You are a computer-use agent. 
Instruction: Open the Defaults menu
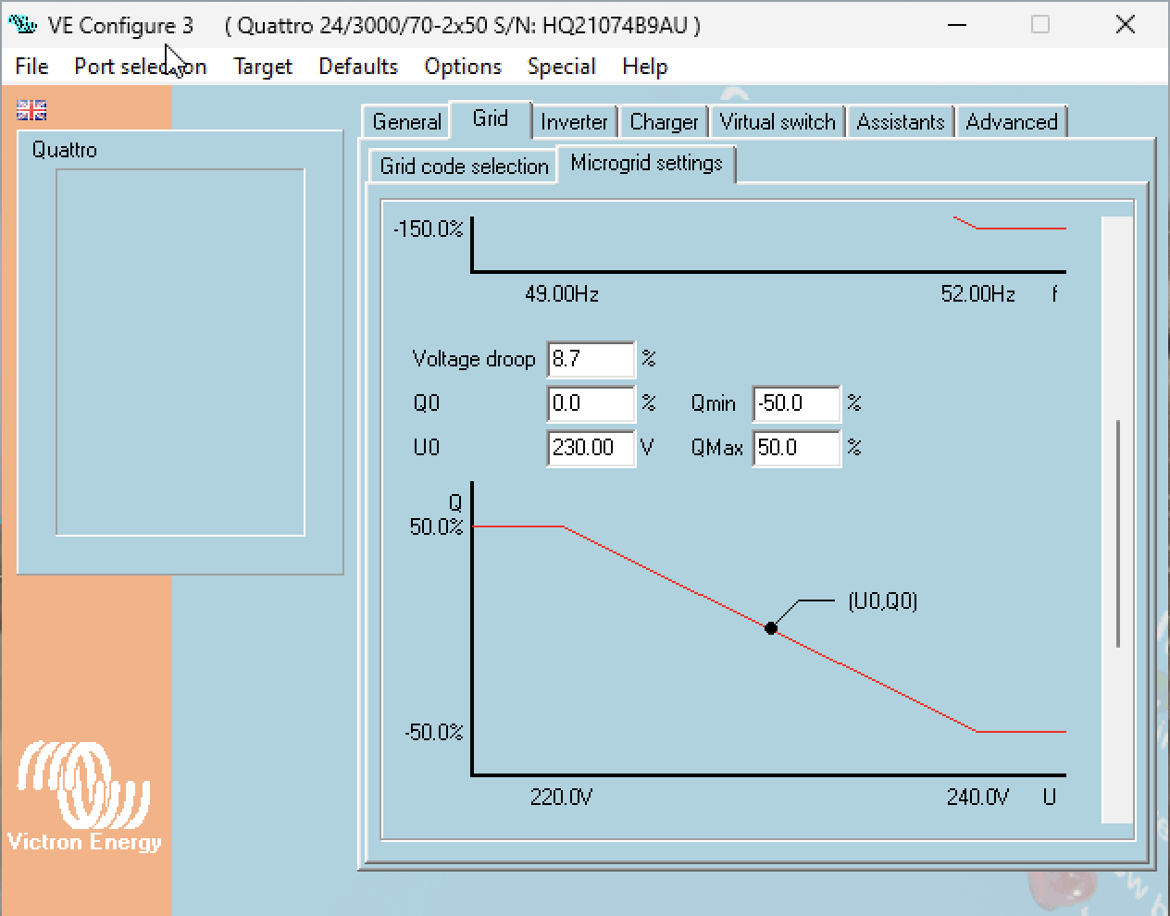(x=358, y=67)
